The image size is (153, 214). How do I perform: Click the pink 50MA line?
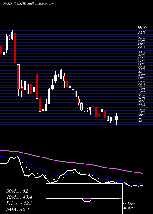coord(71,162)
